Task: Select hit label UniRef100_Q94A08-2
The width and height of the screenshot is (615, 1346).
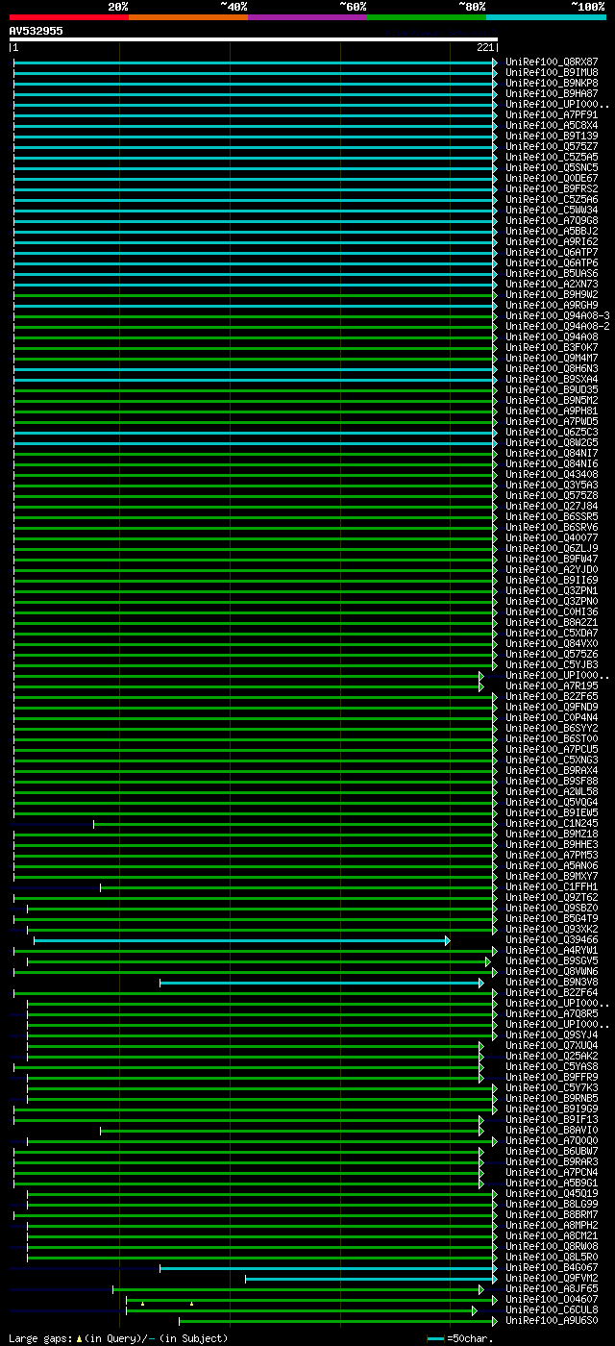Action: 557,326
